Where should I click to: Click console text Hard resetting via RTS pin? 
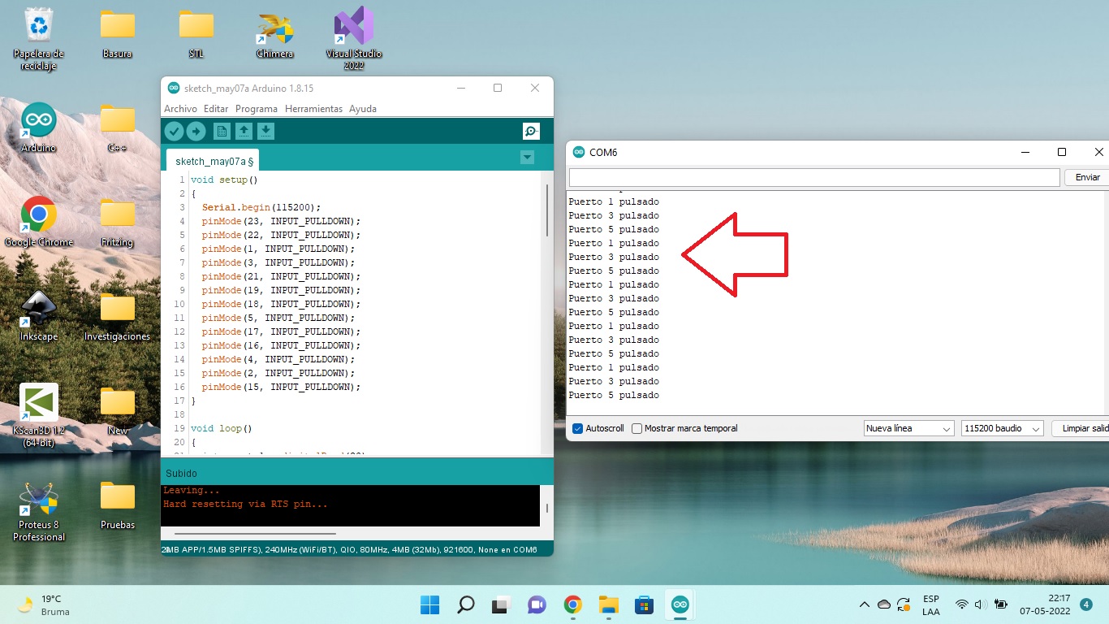(x=245, y=504)
